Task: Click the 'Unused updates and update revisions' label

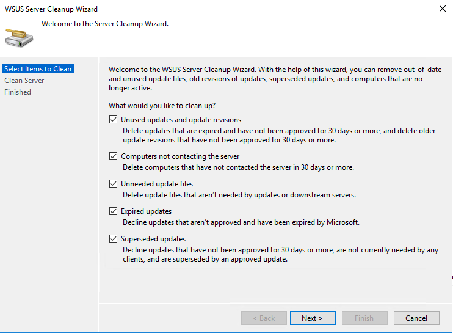Action: (x=181, y=120)
